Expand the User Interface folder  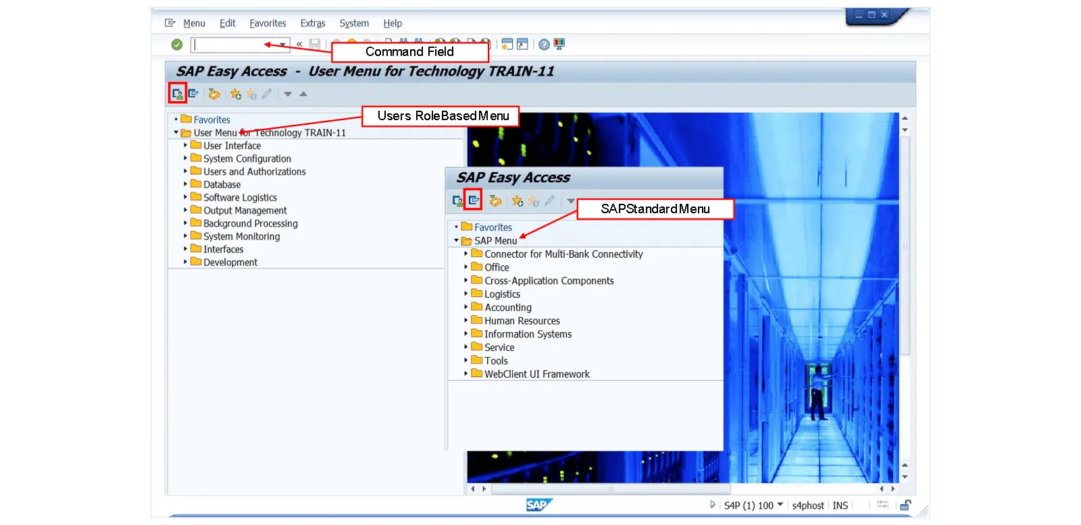pos(186,145)
